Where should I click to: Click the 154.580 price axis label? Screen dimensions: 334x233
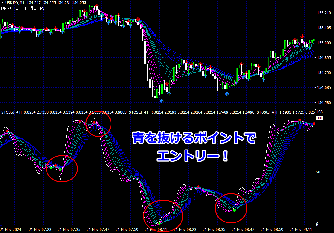[x=324, y=102]
